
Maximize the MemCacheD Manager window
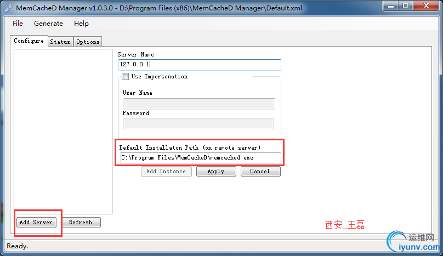(406, 6)
